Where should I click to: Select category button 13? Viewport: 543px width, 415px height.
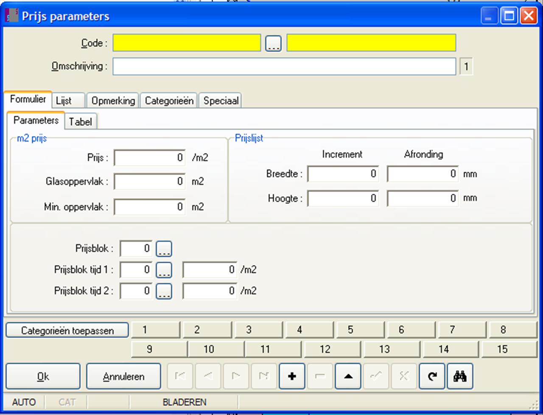point(392,349)
